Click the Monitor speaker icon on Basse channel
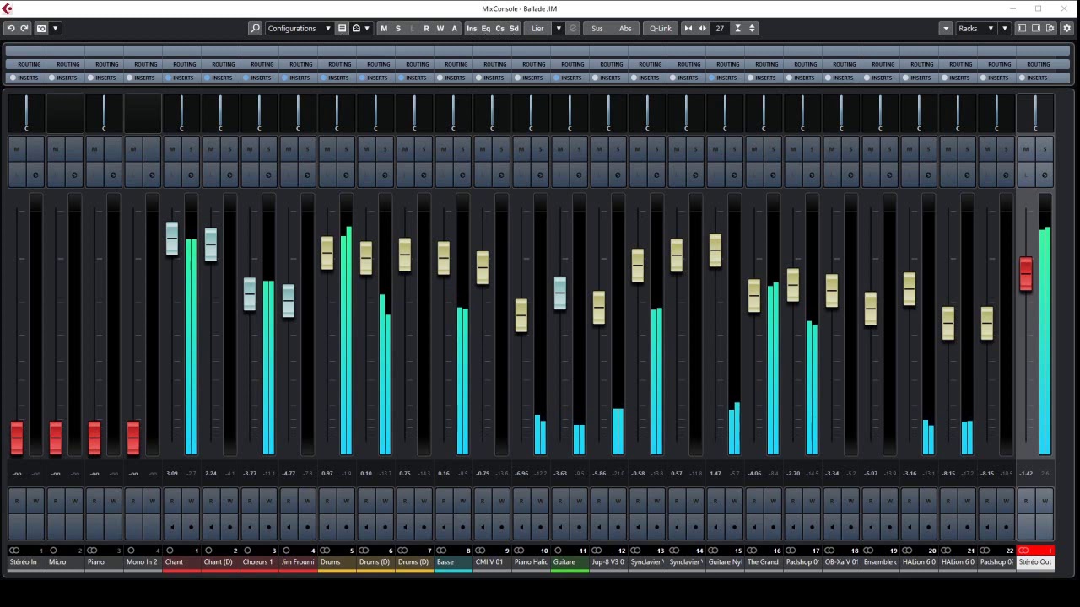The height and width of the screenshot is (607, 1080). pyautogui.click(x=444, y=528)
